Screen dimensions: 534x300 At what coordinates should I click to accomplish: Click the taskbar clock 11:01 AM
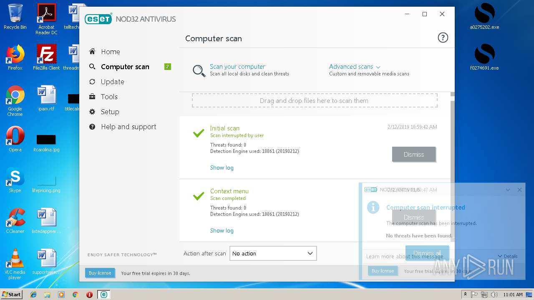(x=513, y=295)
